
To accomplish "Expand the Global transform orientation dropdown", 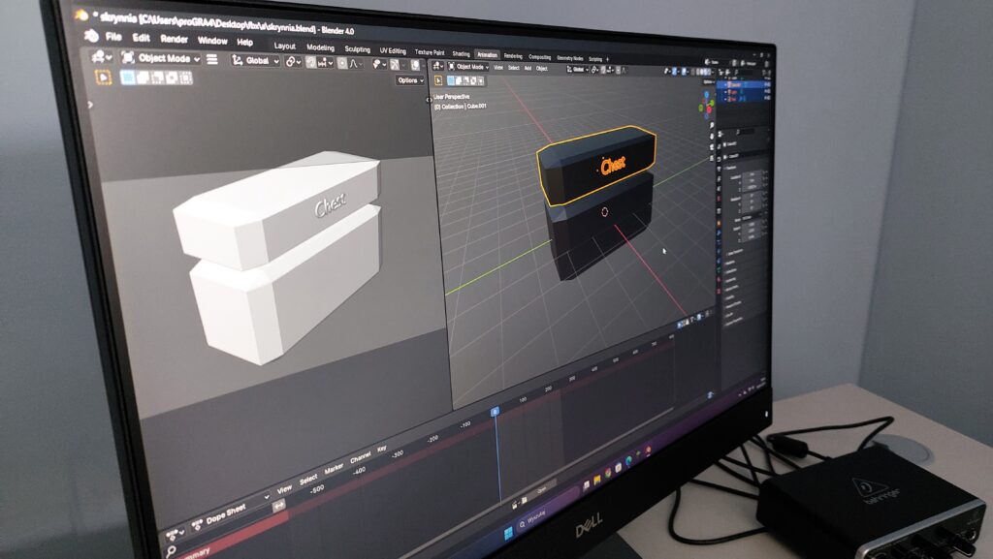I will (x=255, y=60).
